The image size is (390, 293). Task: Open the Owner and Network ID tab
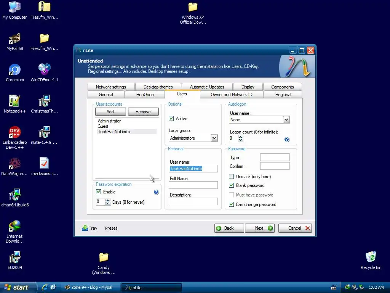pos(231,95)
